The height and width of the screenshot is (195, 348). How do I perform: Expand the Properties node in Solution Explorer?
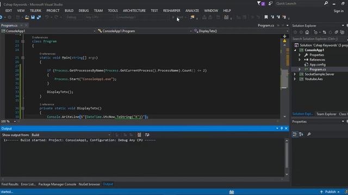click(300, 55)
